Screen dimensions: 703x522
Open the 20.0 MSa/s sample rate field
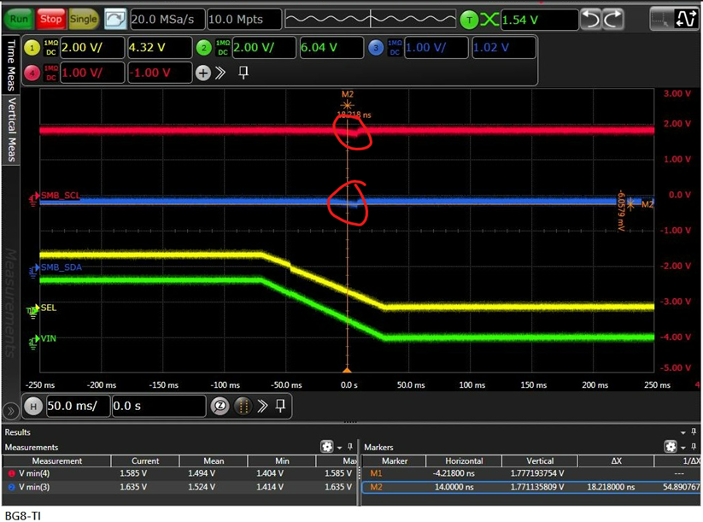[167, 20]
